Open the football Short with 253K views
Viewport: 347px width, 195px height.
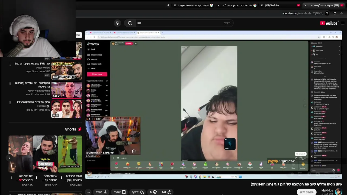pos(70,154)
